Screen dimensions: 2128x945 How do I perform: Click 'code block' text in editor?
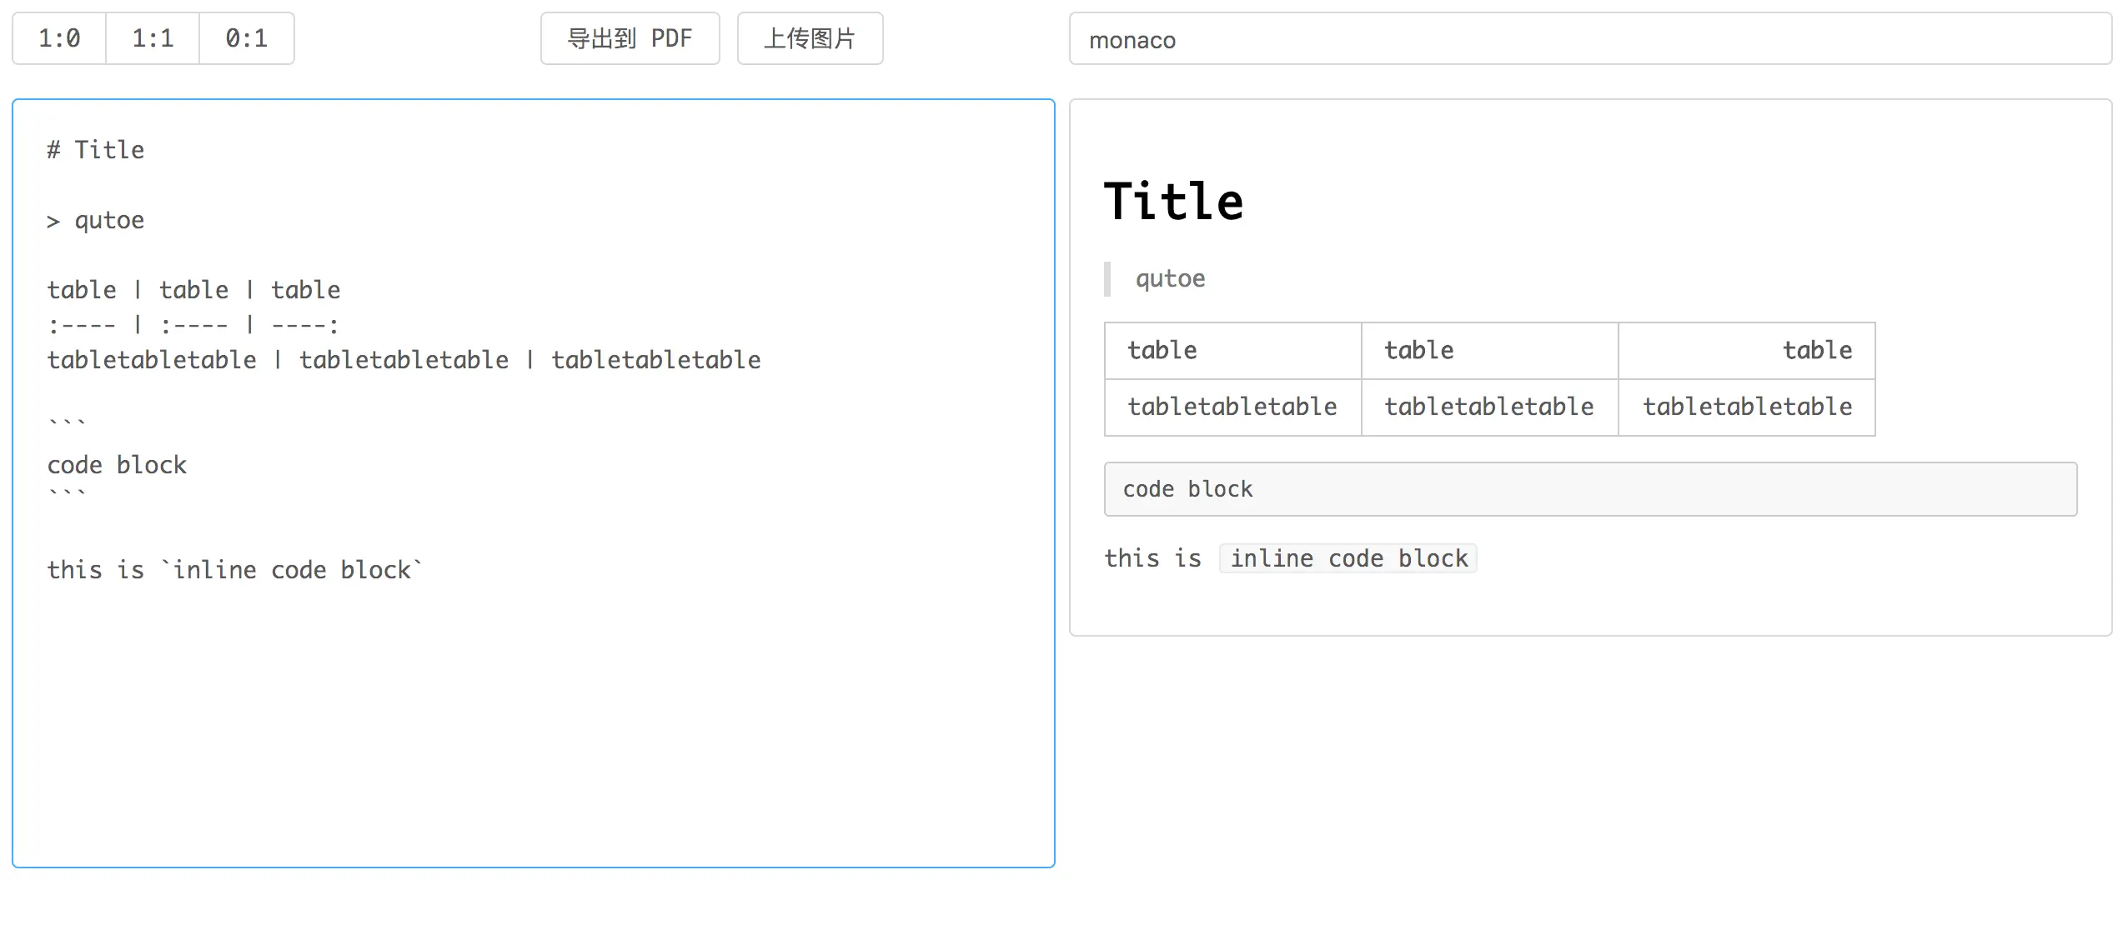(117, 465)
